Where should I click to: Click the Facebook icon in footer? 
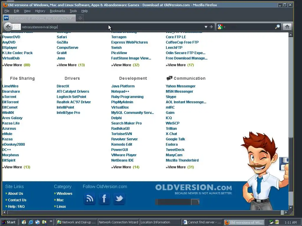pyautogui.click(x=104, y=198)
